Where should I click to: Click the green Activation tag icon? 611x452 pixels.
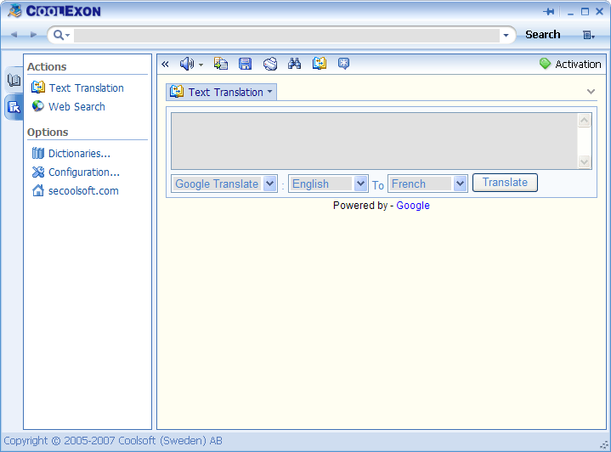pos(545,64)
